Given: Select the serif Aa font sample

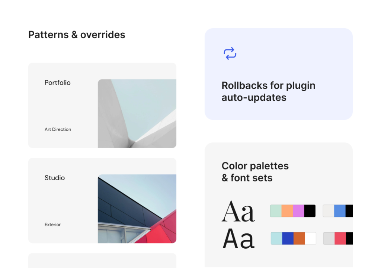Looking at the screenshot, I should [x=238, y=212].
